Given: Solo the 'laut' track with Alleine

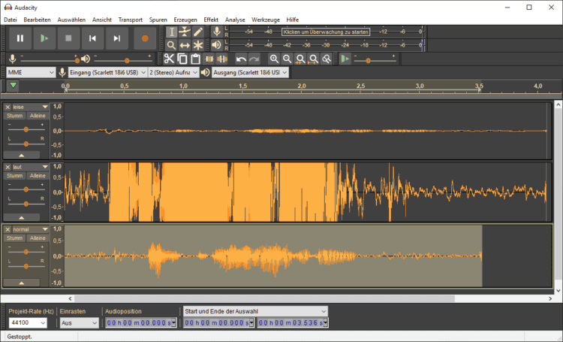Looking at the screenshot, I should (38, 175).
